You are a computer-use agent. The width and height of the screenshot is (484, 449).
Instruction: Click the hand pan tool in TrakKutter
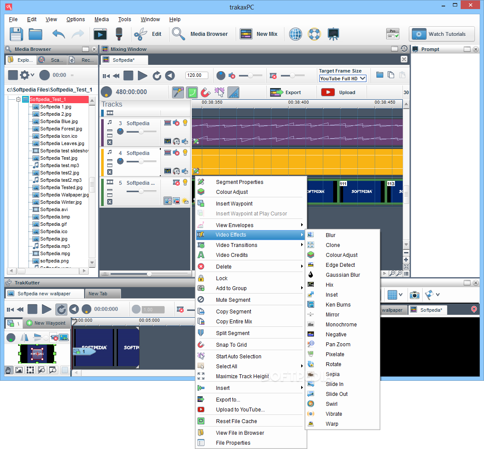pyautogui.click(x=8, y=370)
